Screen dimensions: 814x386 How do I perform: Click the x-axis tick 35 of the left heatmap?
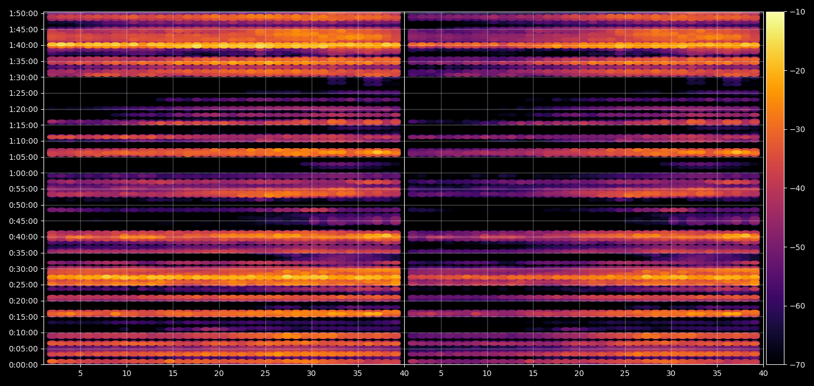[358, 373]
